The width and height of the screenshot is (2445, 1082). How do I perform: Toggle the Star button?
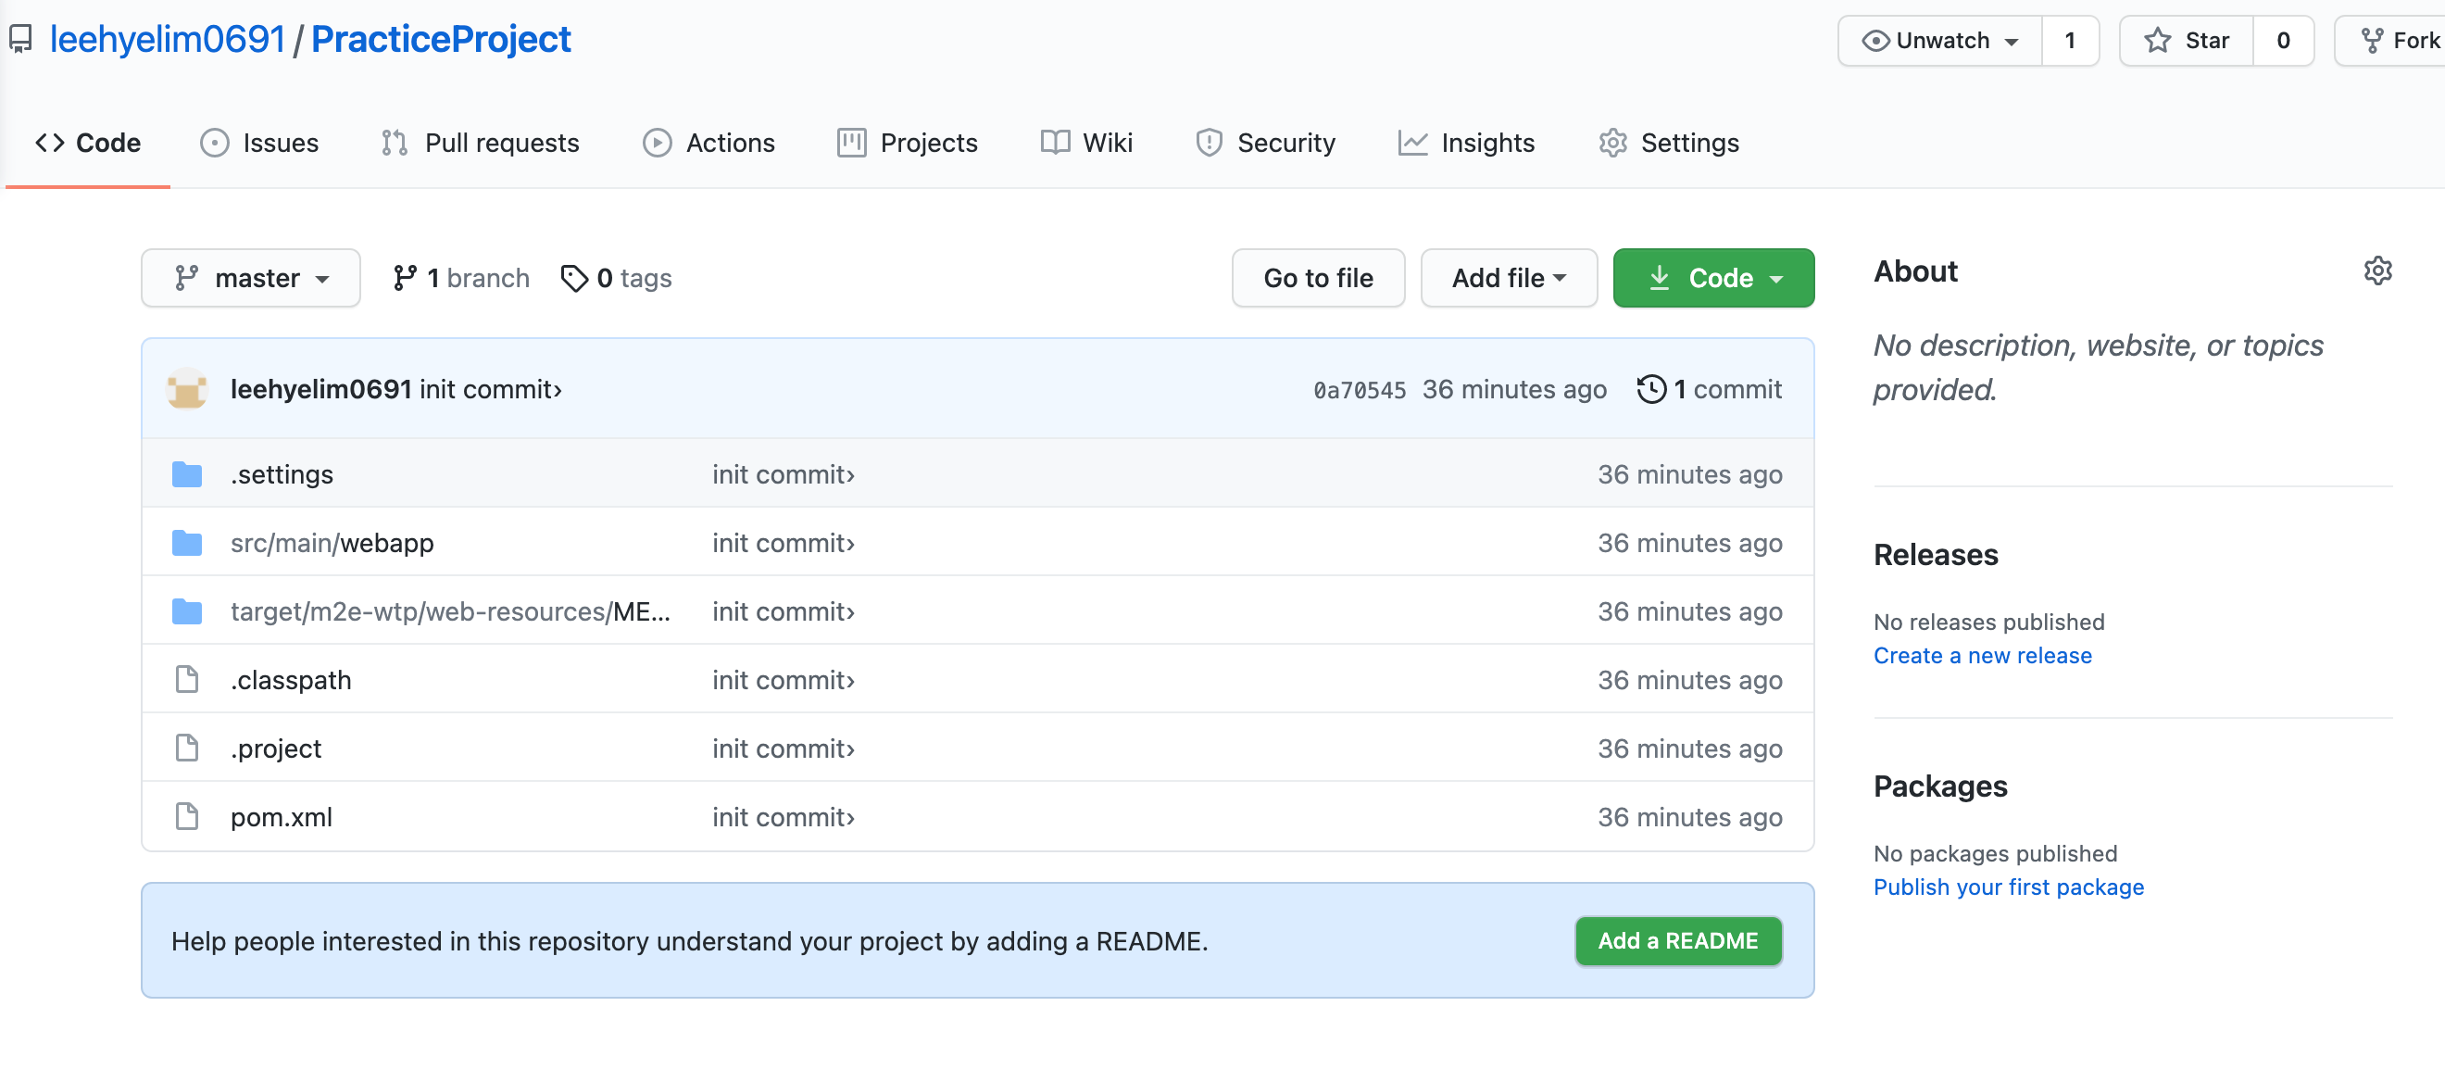[x=2186, y=41]
